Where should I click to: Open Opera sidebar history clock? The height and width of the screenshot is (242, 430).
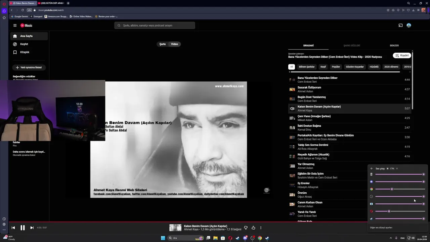click(x=4, y=219)
